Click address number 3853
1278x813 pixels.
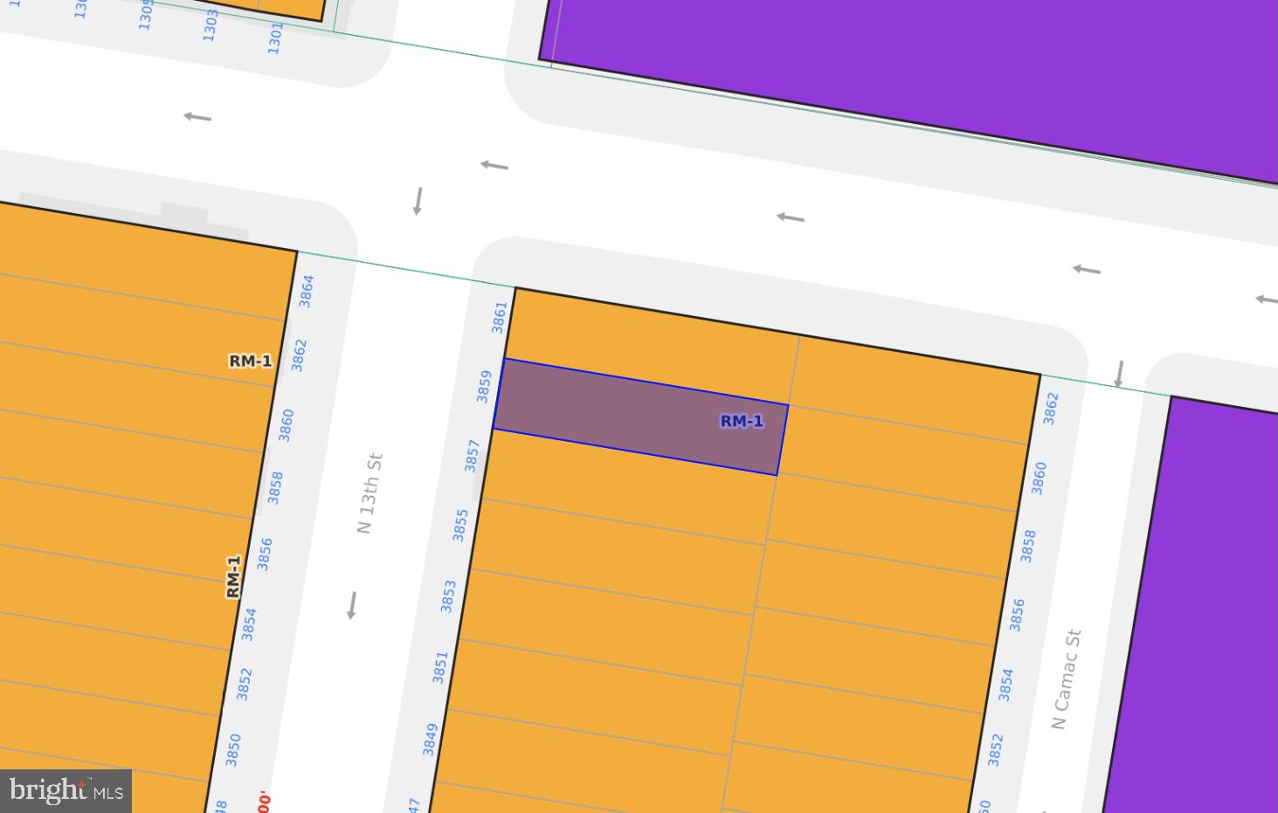(x=448, y=596)
